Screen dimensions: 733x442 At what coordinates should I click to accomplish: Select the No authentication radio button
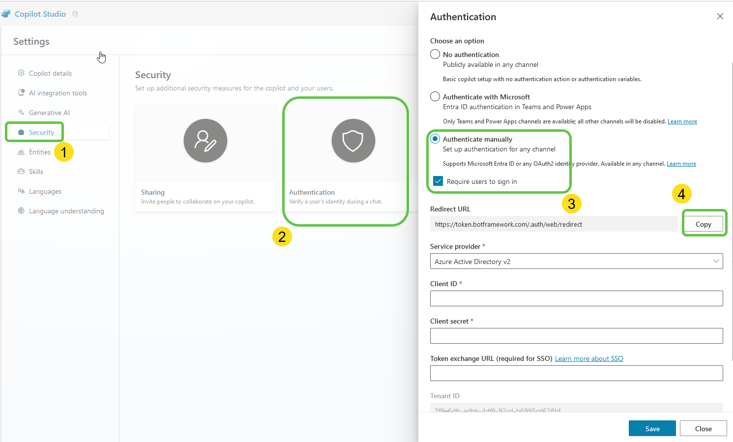[x=435, y=54]
